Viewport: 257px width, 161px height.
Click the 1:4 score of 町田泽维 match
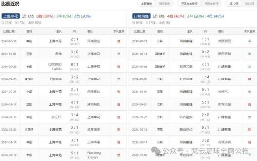[x=205, y=78]
